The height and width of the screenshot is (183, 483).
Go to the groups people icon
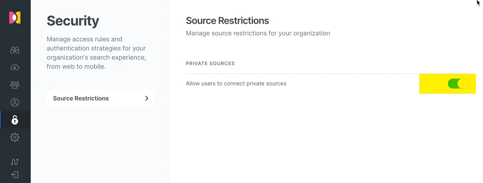(15, 85)
